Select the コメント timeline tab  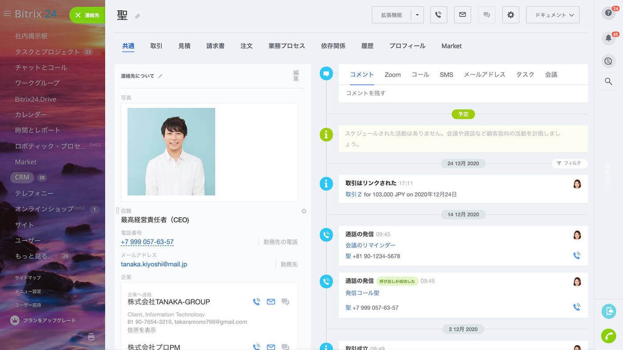(362, 75)
